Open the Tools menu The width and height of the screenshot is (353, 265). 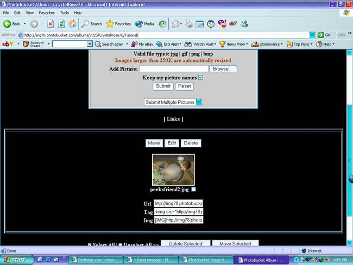(64, 12)
